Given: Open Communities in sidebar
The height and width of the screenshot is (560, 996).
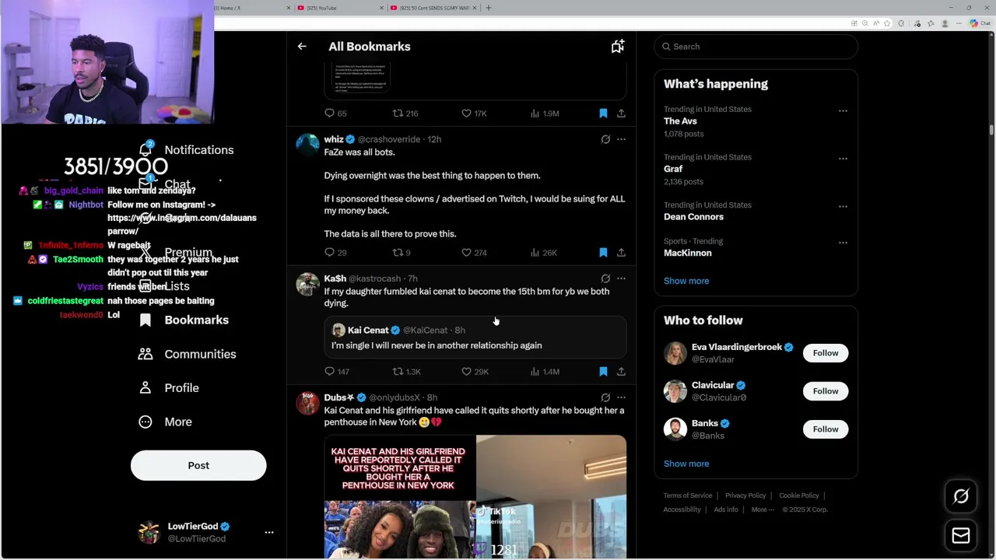Looking at the screenshot, I should pyautogui.click(x=186, y=354).
